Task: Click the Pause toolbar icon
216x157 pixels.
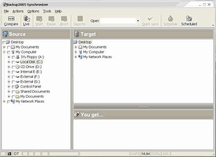Action: point(51,19)
